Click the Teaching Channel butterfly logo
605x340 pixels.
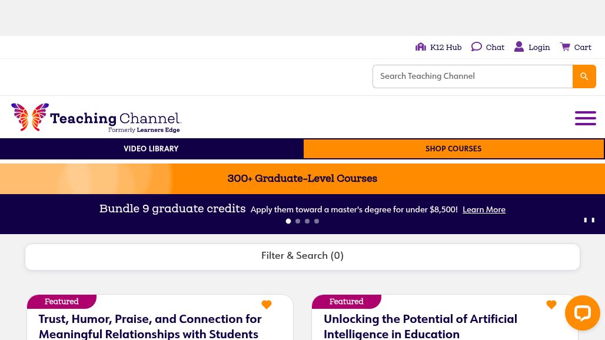coord(96,118)
